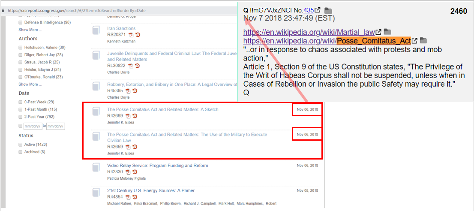Open the PDF icon for Iran Sanctions RS20871

(x=131, y=35)
